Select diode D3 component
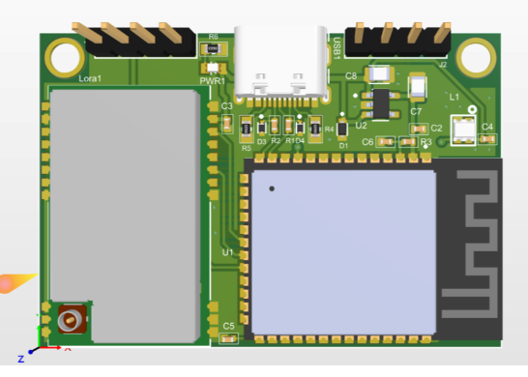The image size is (528, 377). click(262, 128)
